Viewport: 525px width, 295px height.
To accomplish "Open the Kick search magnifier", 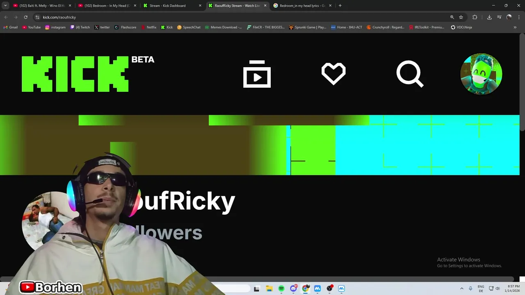I will (x=410, y=74).
